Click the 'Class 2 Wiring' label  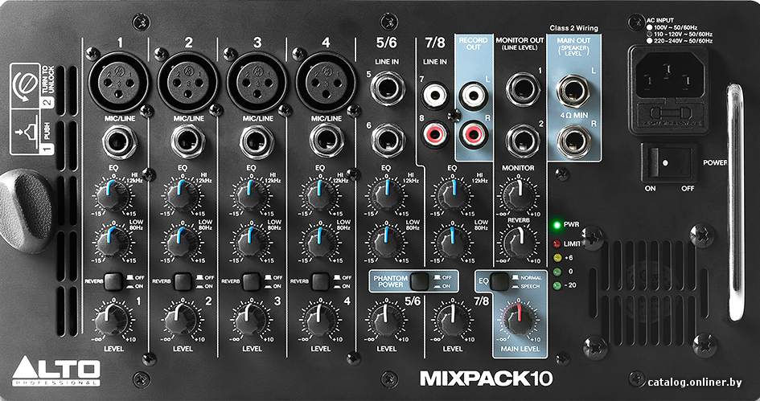click(573, 28)
